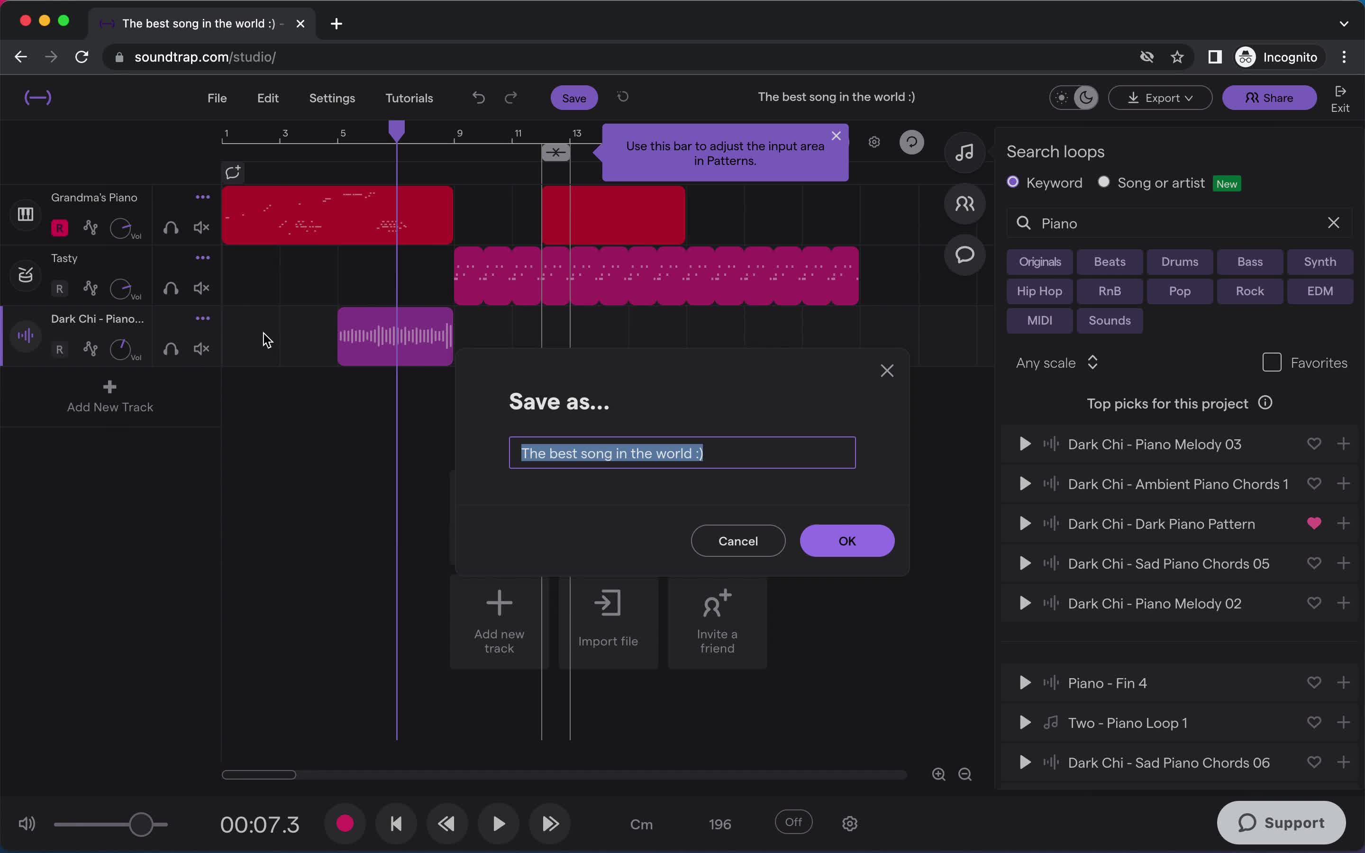Select the Song or artist radio button

[x=1102, y=182]
